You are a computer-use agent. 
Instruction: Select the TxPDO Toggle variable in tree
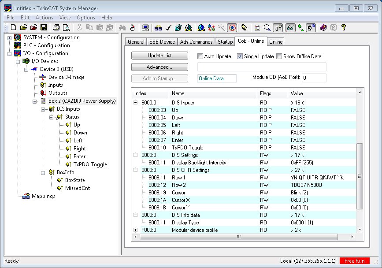click(x=90, y=164)
